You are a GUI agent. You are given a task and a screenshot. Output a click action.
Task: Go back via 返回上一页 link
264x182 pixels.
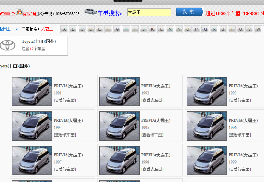point(9,29)
